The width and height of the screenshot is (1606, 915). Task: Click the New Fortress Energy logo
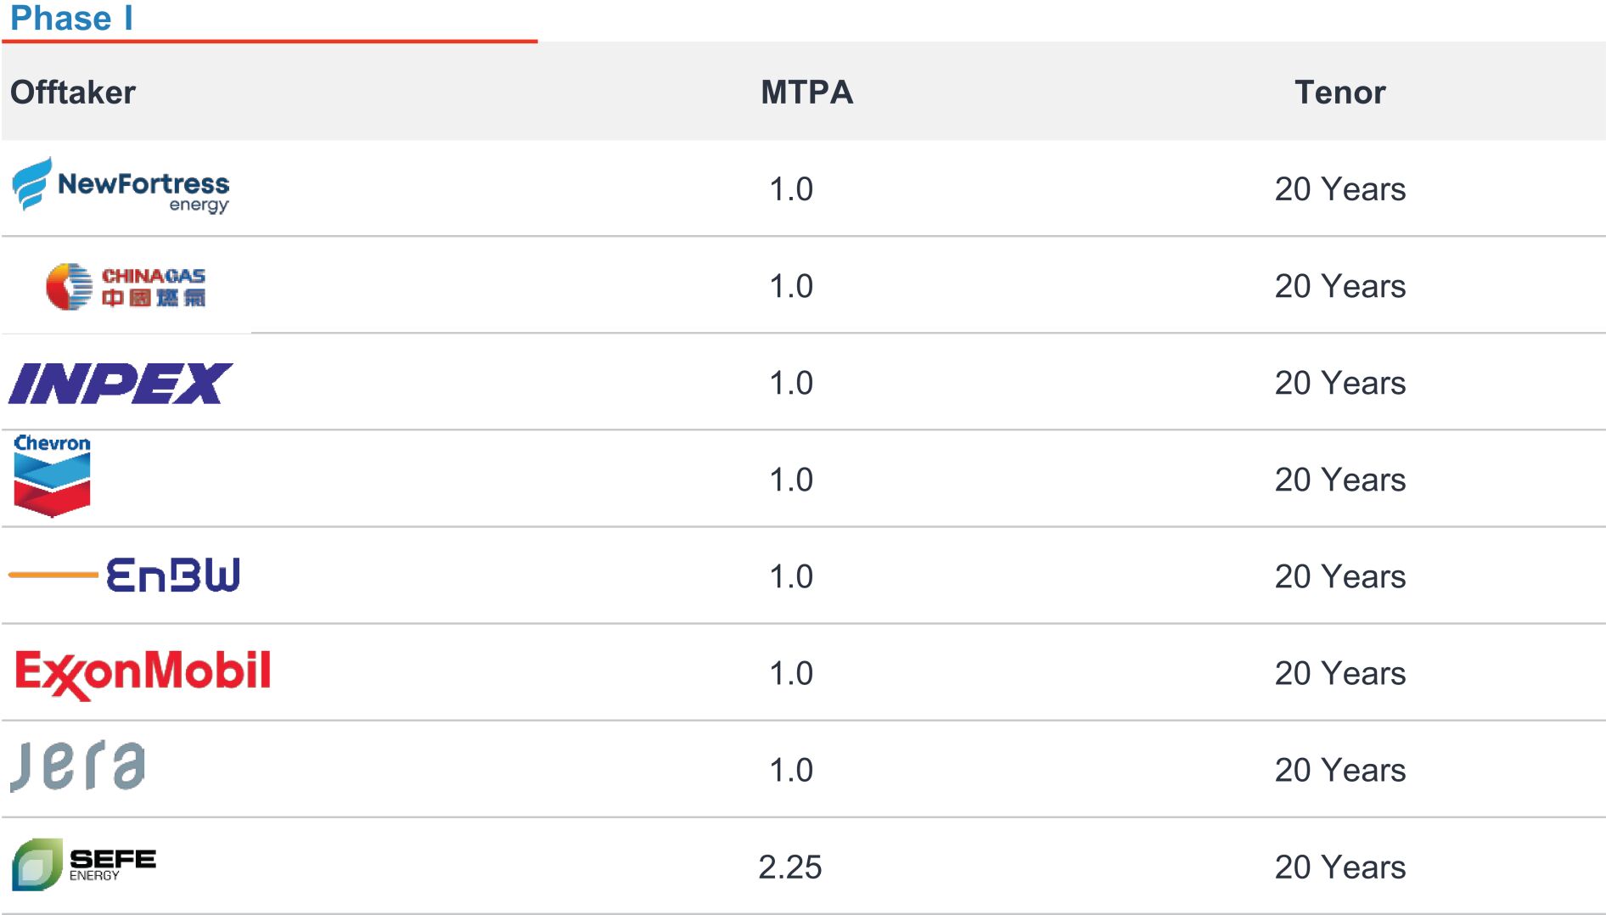(x=121, y=186)
